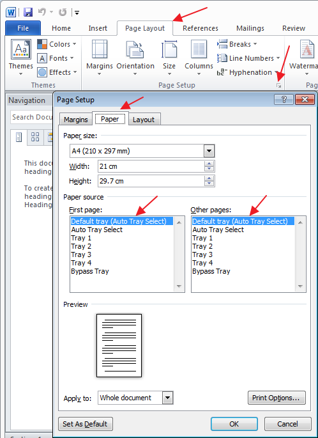This screenshot has width=318, height=438.
Task: Switch to the References ribbon tab
Action: pyautogui.click(x=201, y=28)
